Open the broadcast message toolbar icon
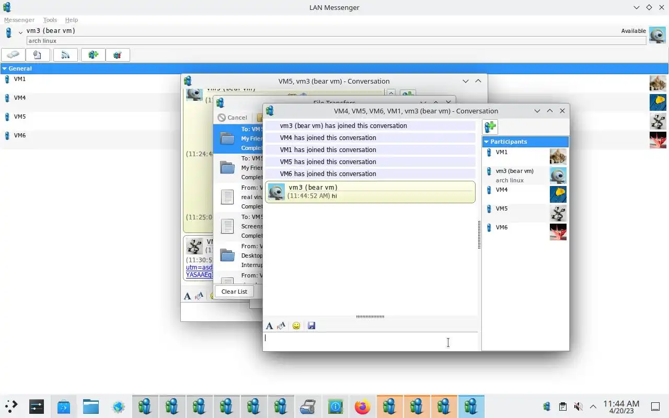The image size is (669, 418). (65, 55)
